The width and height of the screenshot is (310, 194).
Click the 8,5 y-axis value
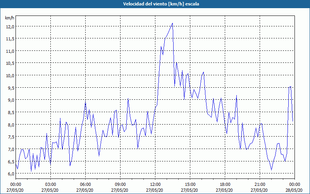point(11,113)
